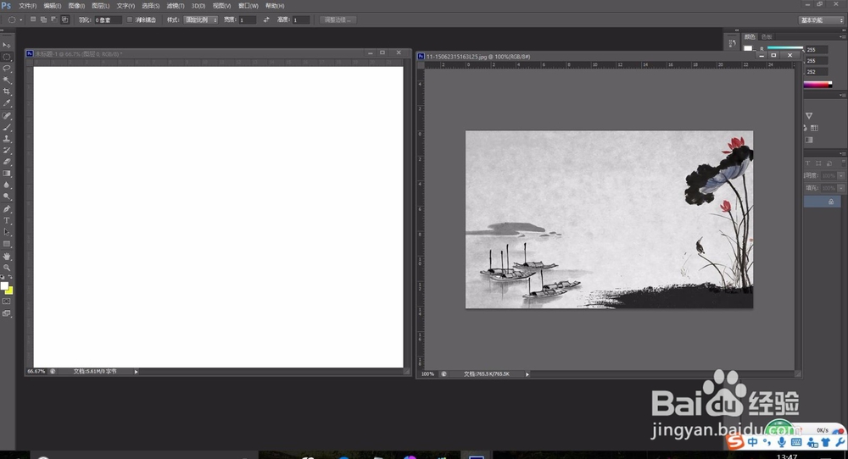This screenshot has width=848, height=459.
Task: Open status bar info arrow in 未标题-1 window
Action: (136, 372)
